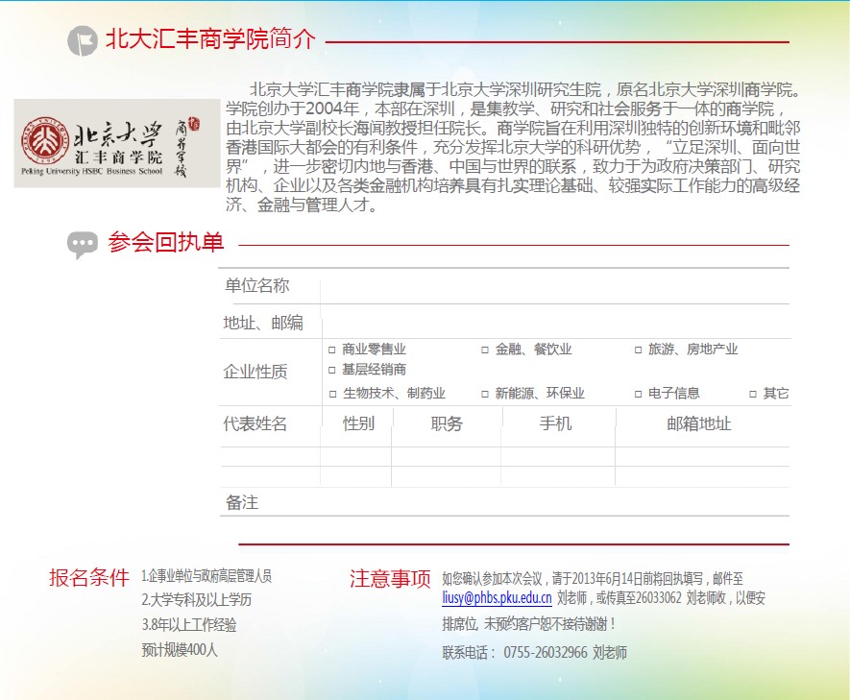The width and height of the screenshot is (850, 700).
Task: Click the 企业性质 label
Action: click(255, 372)
